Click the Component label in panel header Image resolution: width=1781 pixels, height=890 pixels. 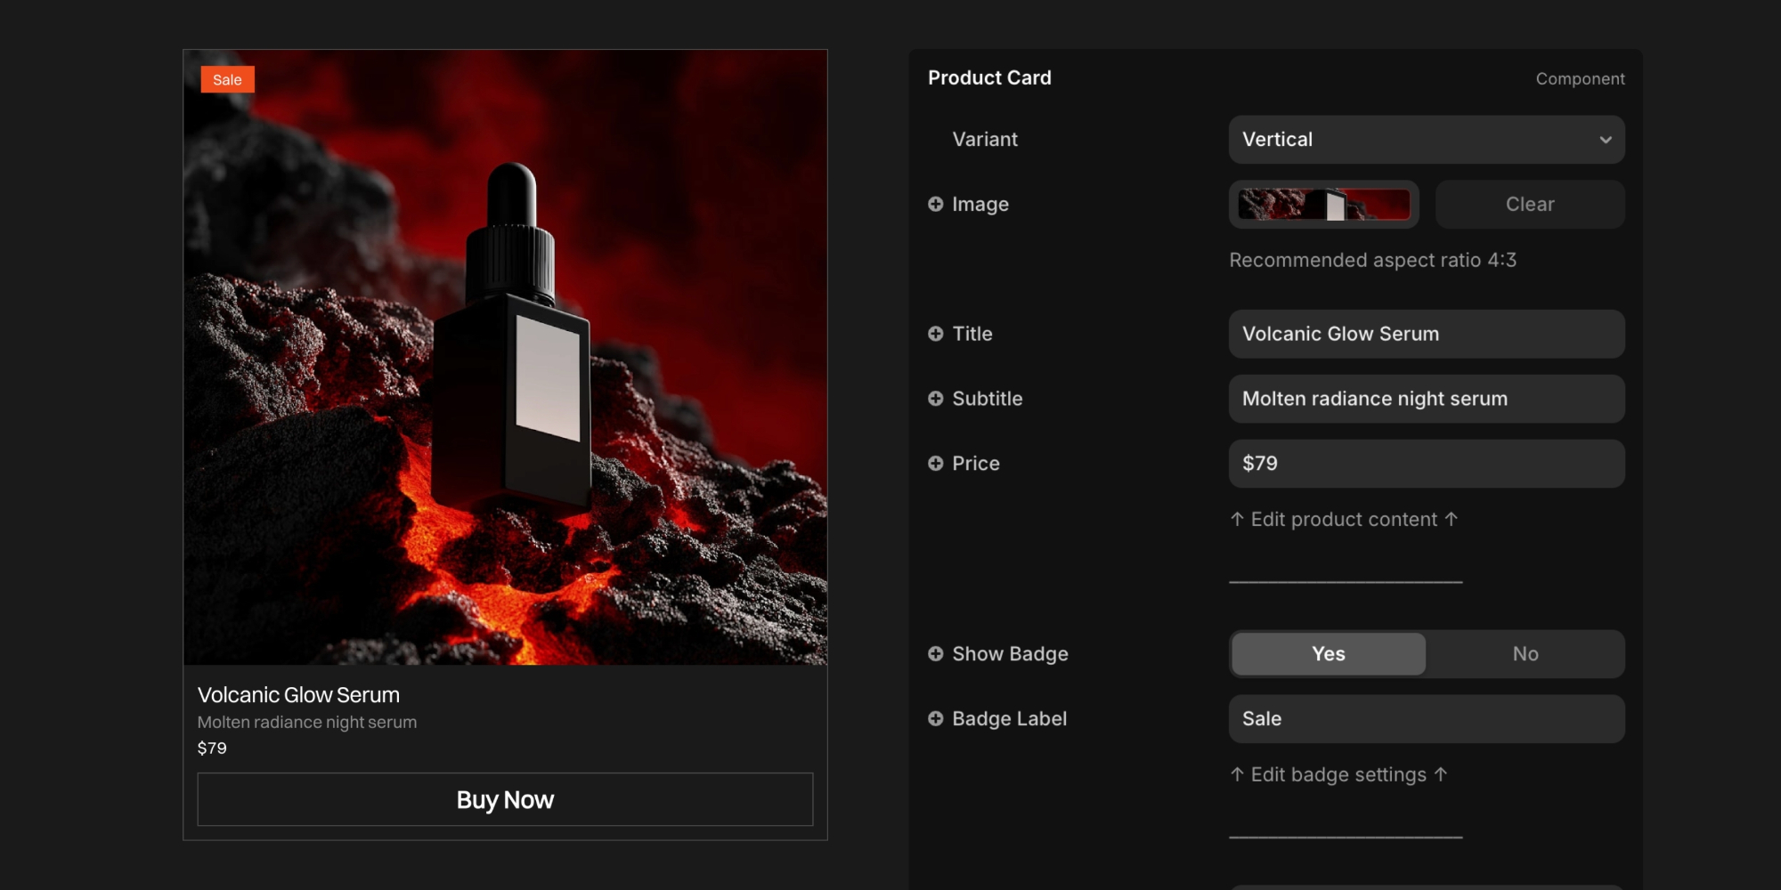(x=1579, y=79)
